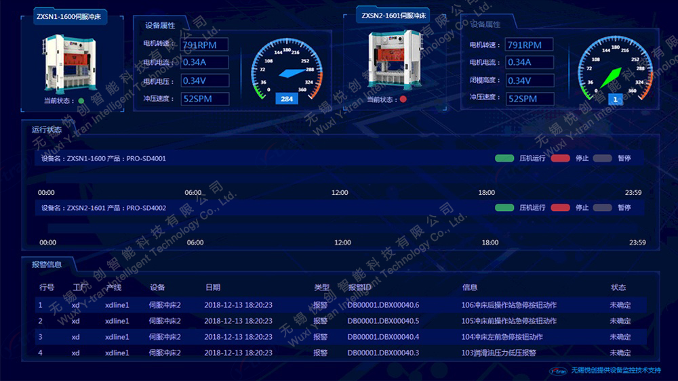The image size is (678, 381).
Task: Click the right 闭模高度 0.34V field
Action: (x=530, y=81)
